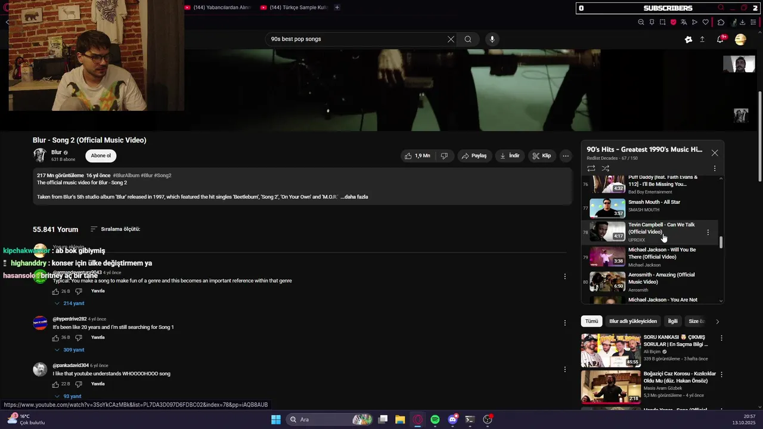Toggle playlist loop button
The height and width of the screenshot is (429, 763).
tap(591, 169)
